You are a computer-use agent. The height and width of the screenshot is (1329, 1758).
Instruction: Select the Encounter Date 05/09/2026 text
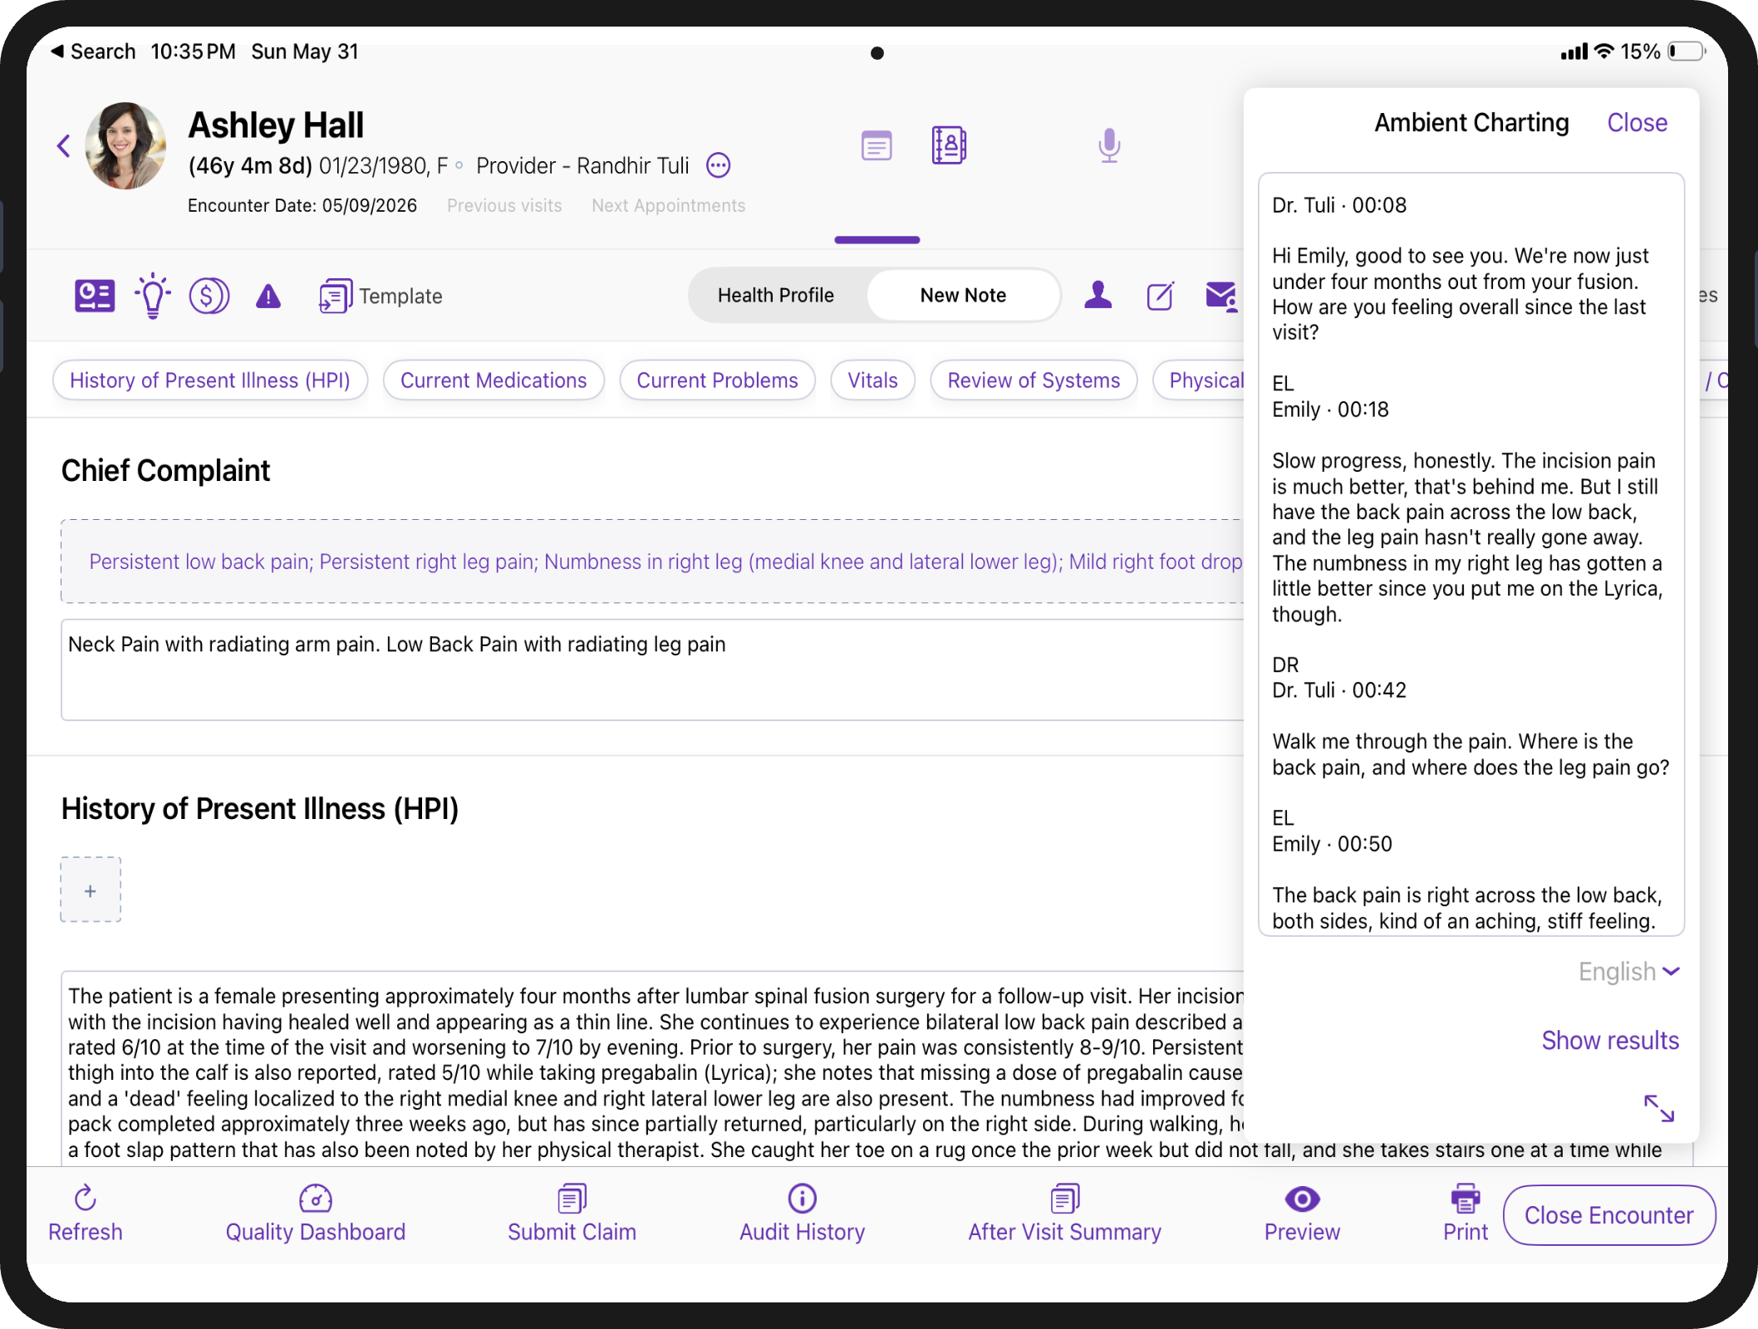pyautogui.click(x=302, y=205)
